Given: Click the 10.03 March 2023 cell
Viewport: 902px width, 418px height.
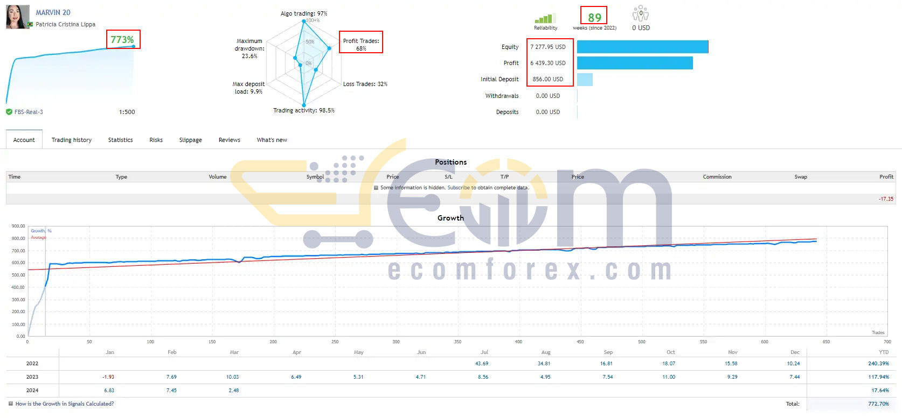Looking at the screenshot, I should 232,377.
